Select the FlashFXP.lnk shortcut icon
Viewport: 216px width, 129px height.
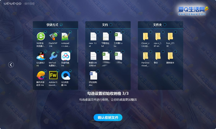[53, 37]
